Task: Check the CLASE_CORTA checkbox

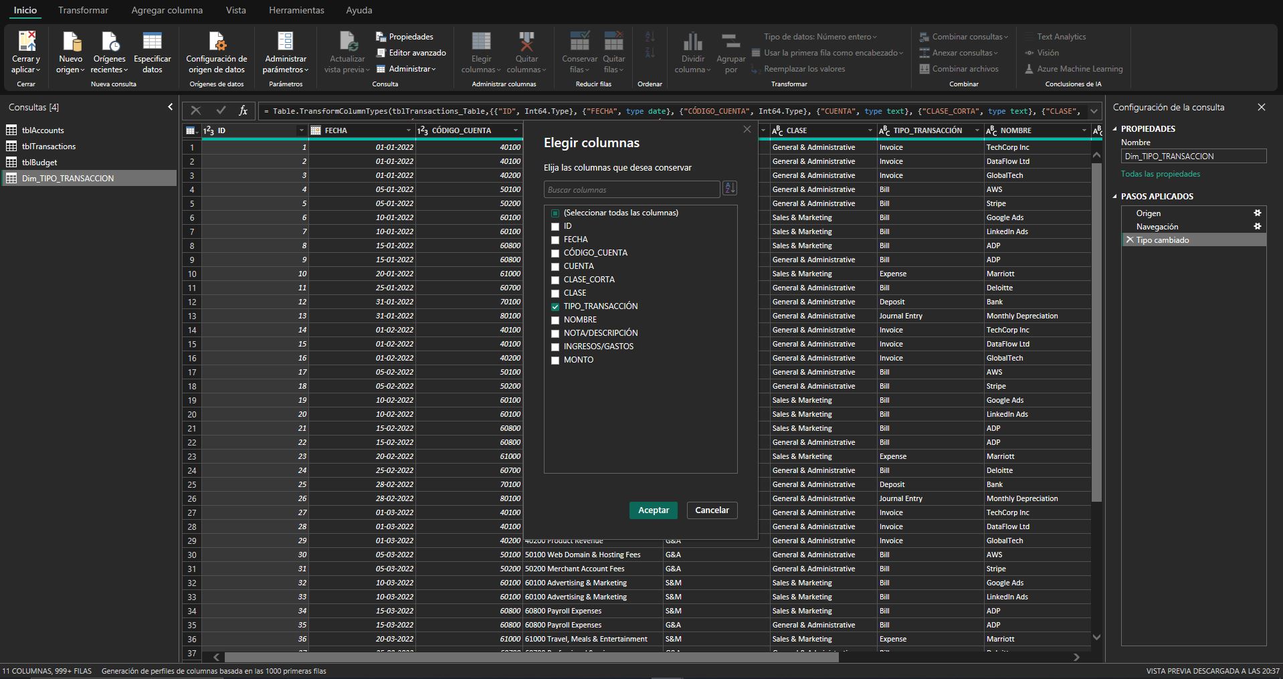Action: [x=555, y=280]
